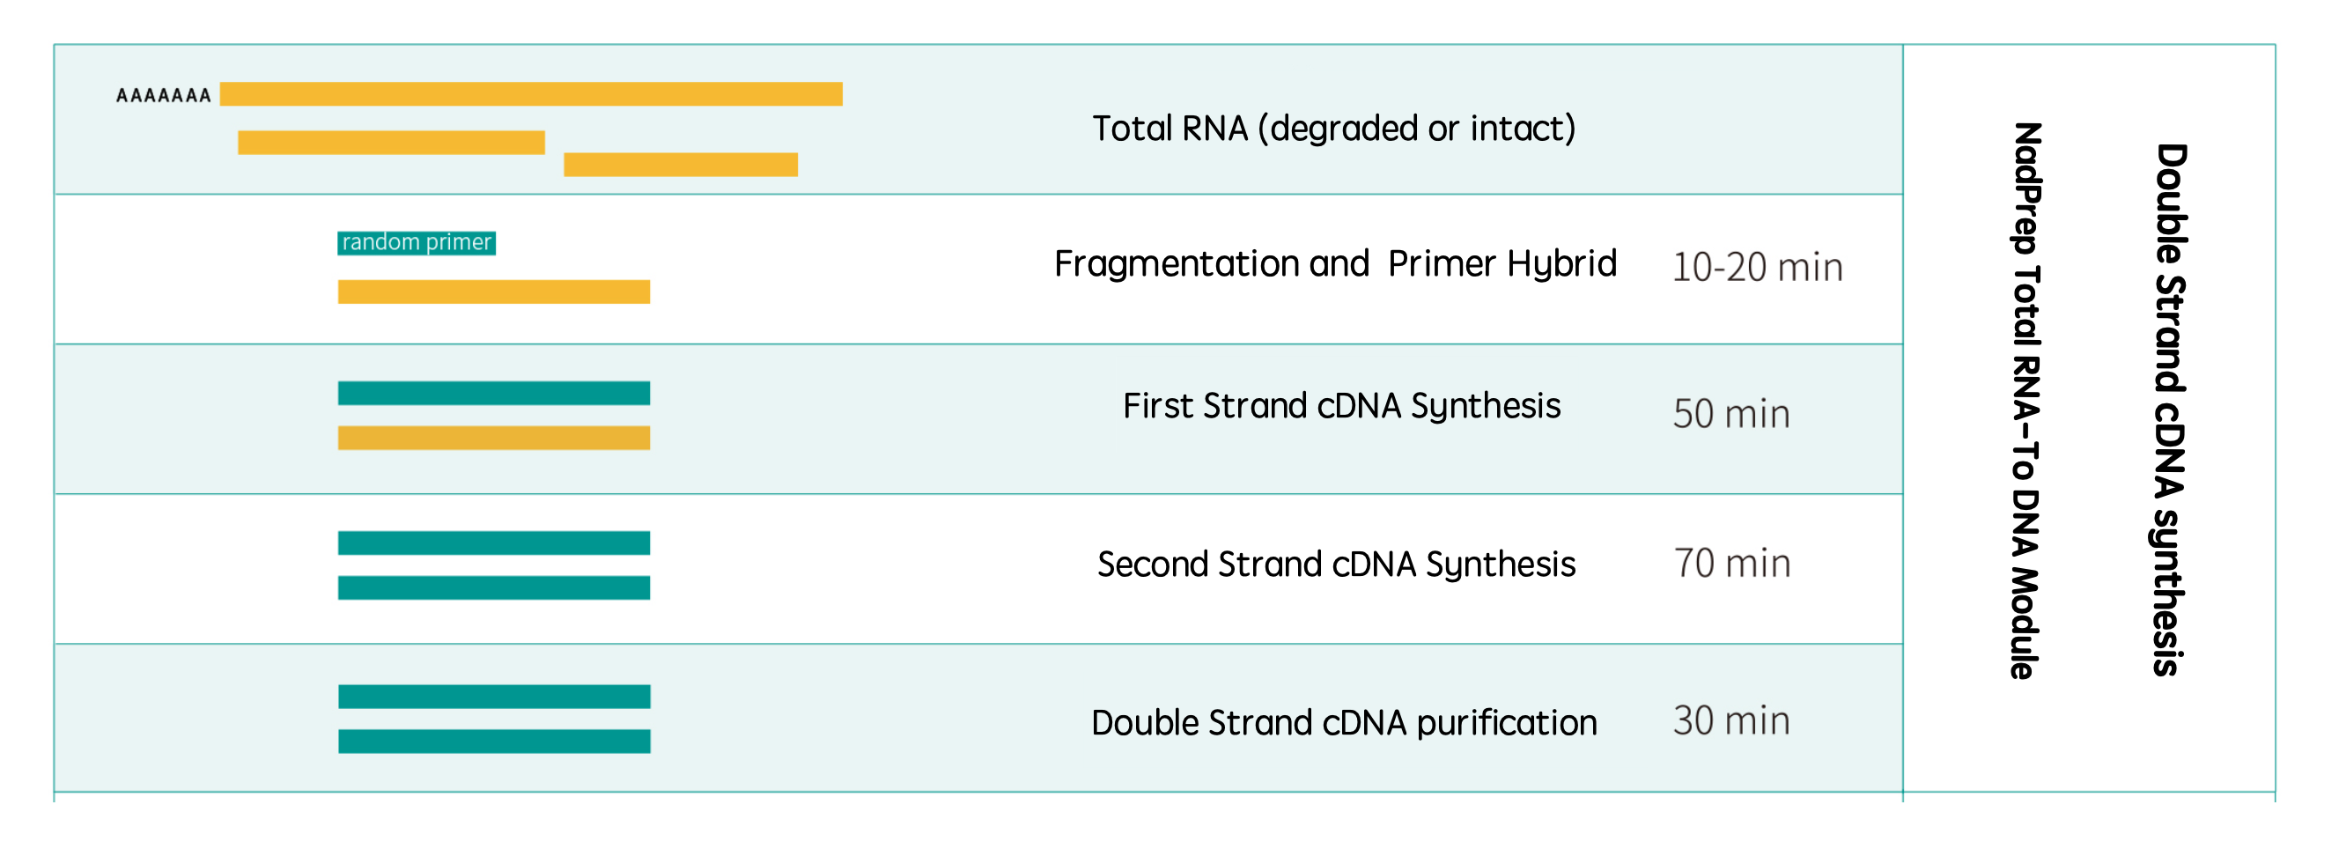Image resolution: width=2339 pixels, height=849 pixels.
Task: Click the Second Strand cDNA Synthesis label
Action: tap(1336, 564)
